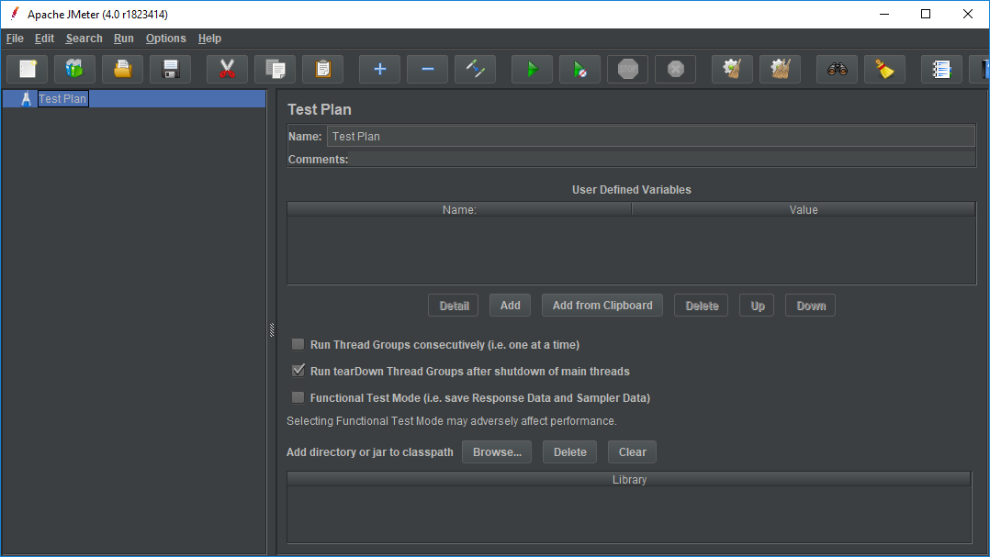Click the Open file folder icon
Viewport: 990px width, 557px height.
tap(123, 69)
